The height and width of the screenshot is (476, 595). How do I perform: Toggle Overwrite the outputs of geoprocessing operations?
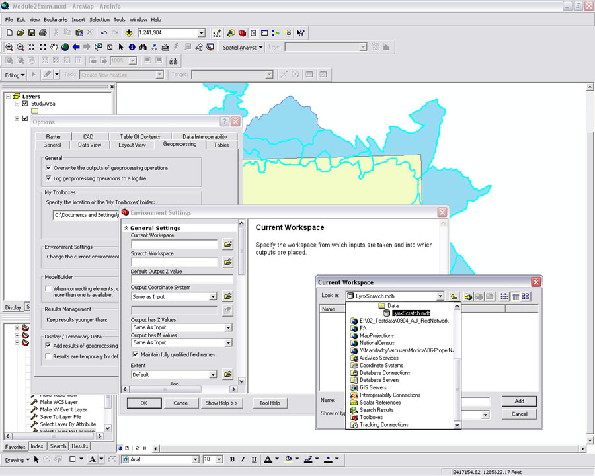[48, 168]
